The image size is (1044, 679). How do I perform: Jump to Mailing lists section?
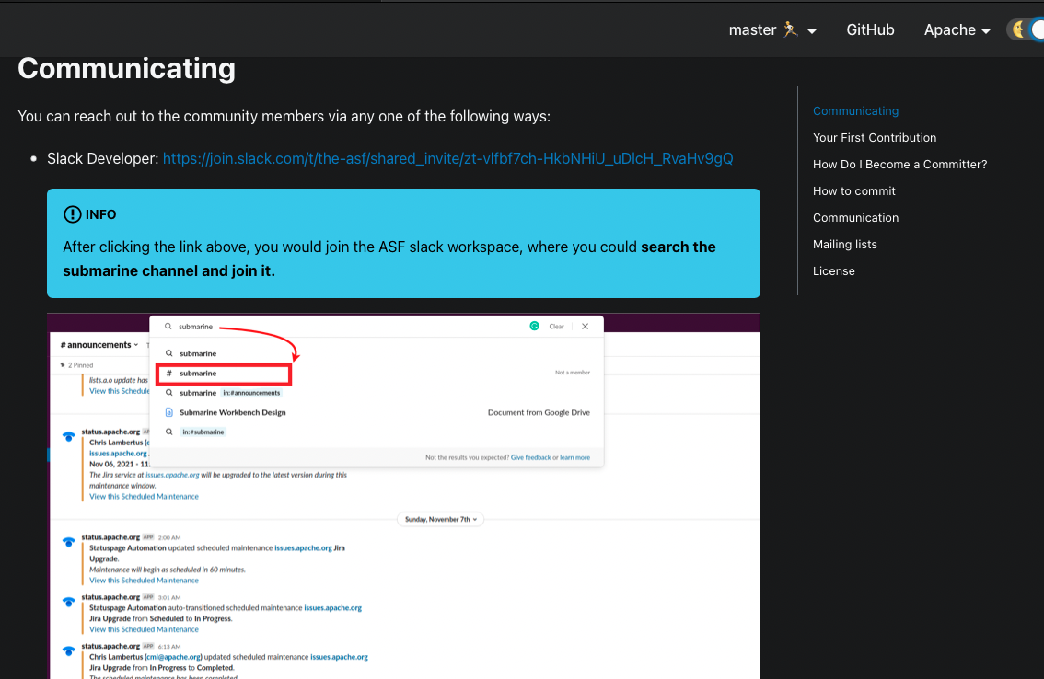[844, 245]
